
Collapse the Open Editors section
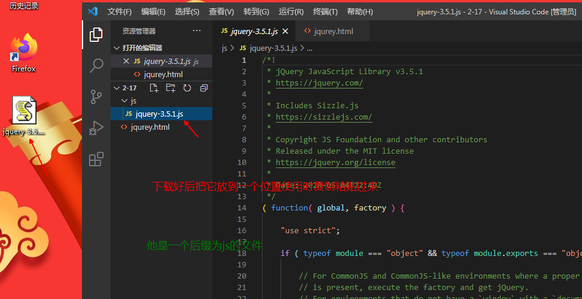coord(117,48)
